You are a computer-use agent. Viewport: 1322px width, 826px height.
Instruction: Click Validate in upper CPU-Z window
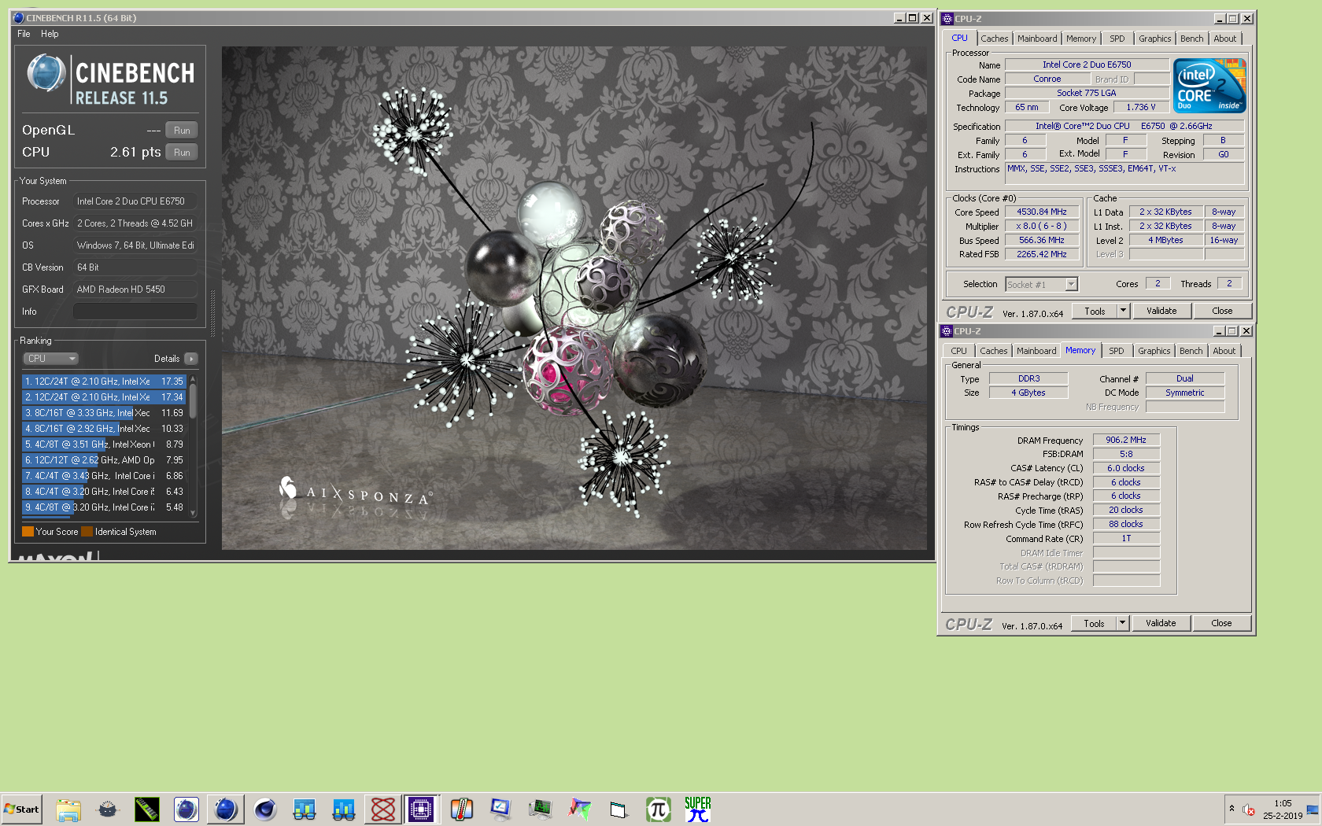pyautogui.click(x=1161, y=311)
